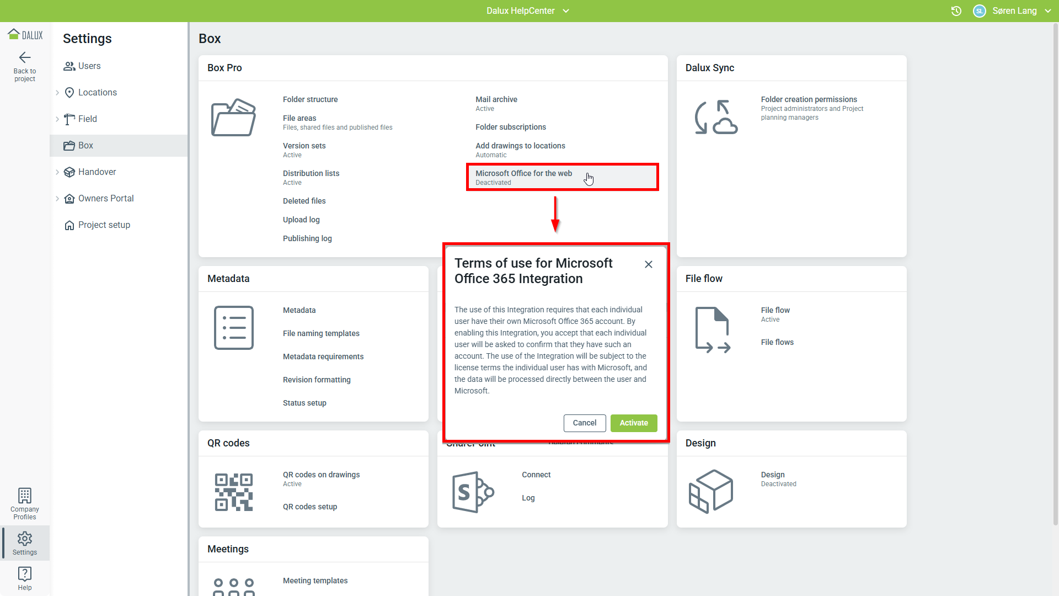
Task: Click the Settings gear icon in sidebar
Action: coord(25,539)
